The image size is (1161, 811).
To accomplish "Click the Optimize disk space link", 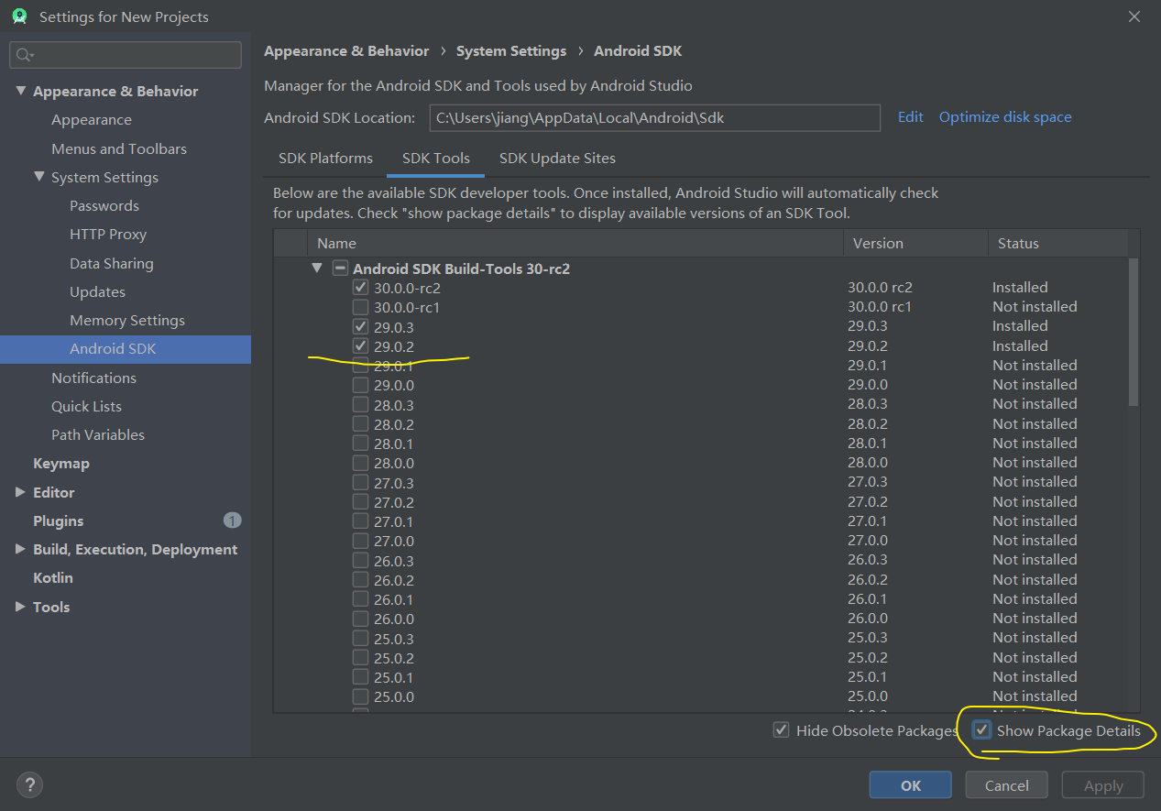I will click(x=1004, y=116).
